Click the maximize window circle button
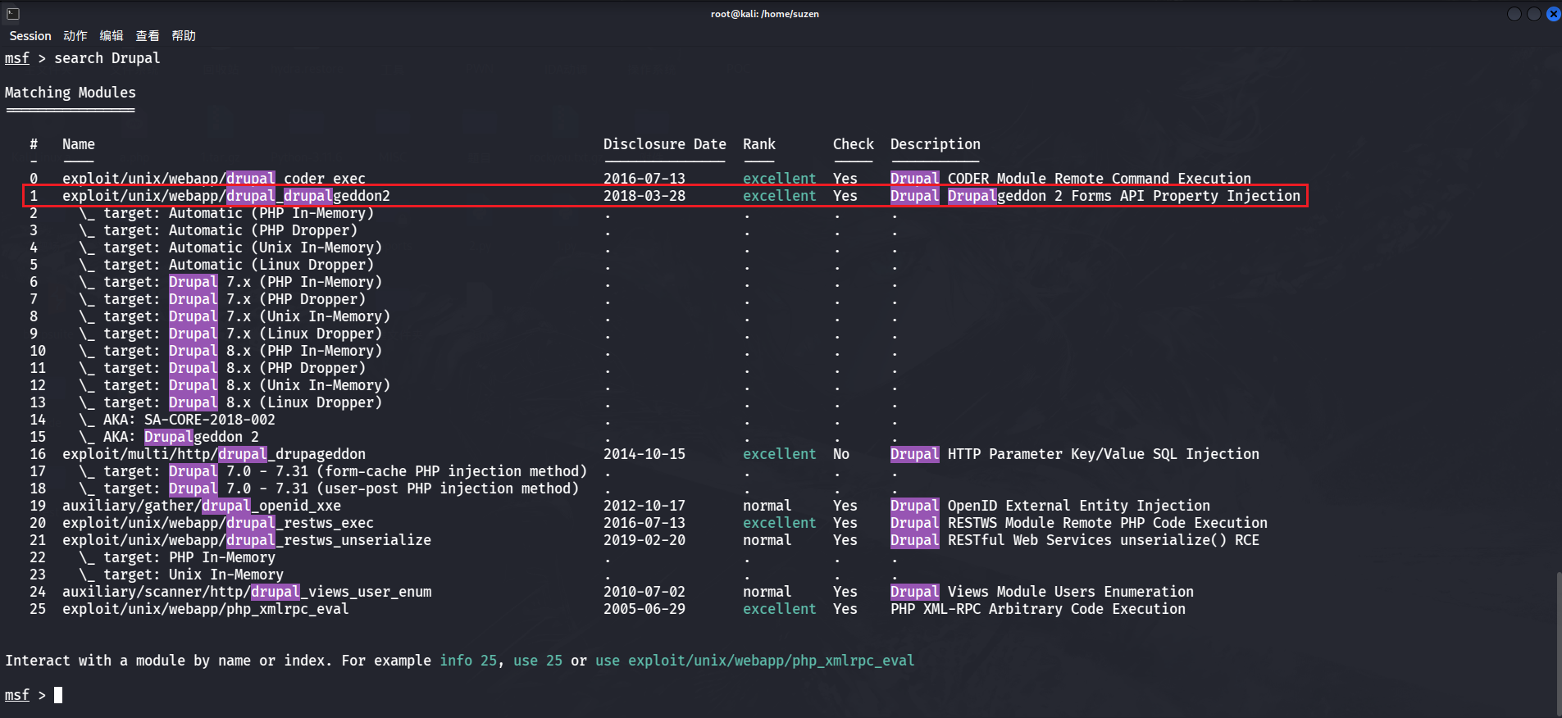This screenshot has width=1562, height=718. point(1533,14)
